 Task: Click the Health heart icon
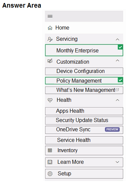click(50, 100)
